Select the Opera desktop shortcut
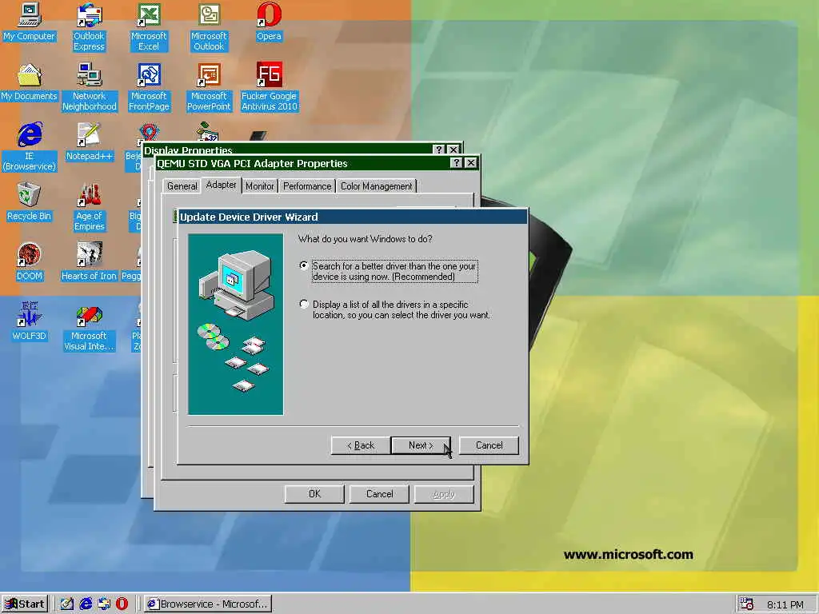 (269, 22)
